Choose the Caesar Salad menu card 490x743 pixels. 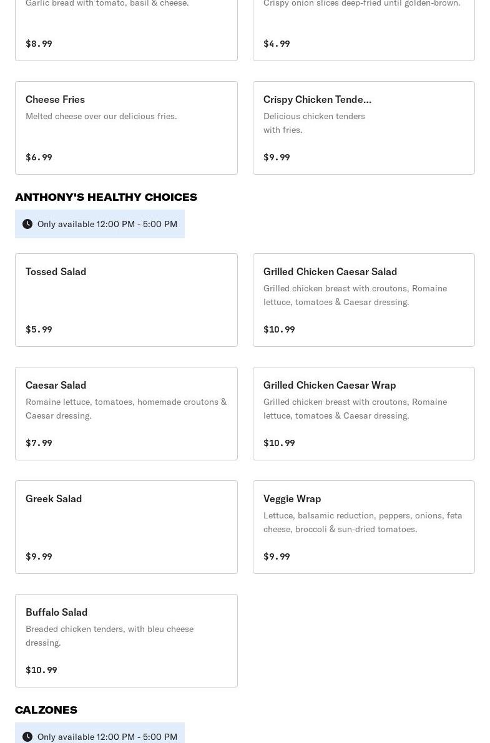pyautogui.click(x=126, y=414)
